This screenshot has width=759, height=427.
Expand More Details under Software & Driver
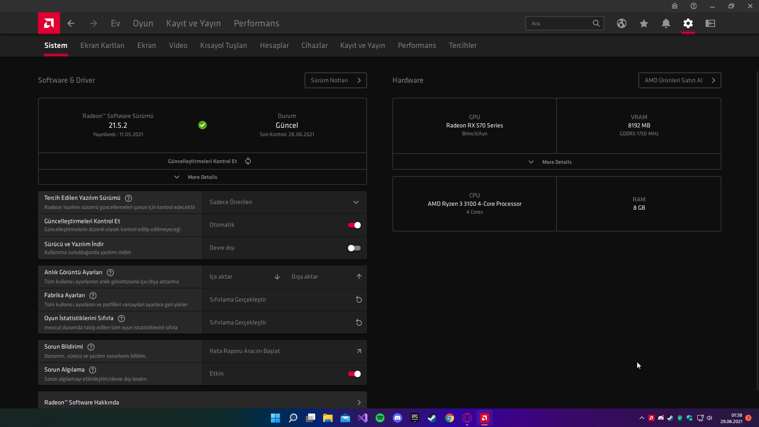click(x=202, y=177)
